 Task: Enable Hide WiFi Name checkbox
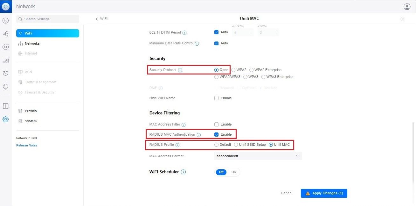[217, 98]
